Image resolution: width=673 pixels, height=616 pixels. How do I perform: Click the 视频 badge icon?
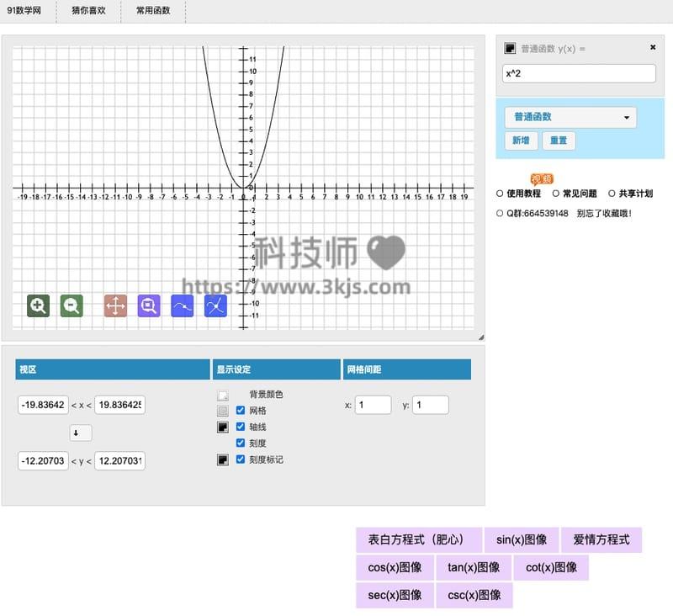pyautogui.click(x=542, y=178)
